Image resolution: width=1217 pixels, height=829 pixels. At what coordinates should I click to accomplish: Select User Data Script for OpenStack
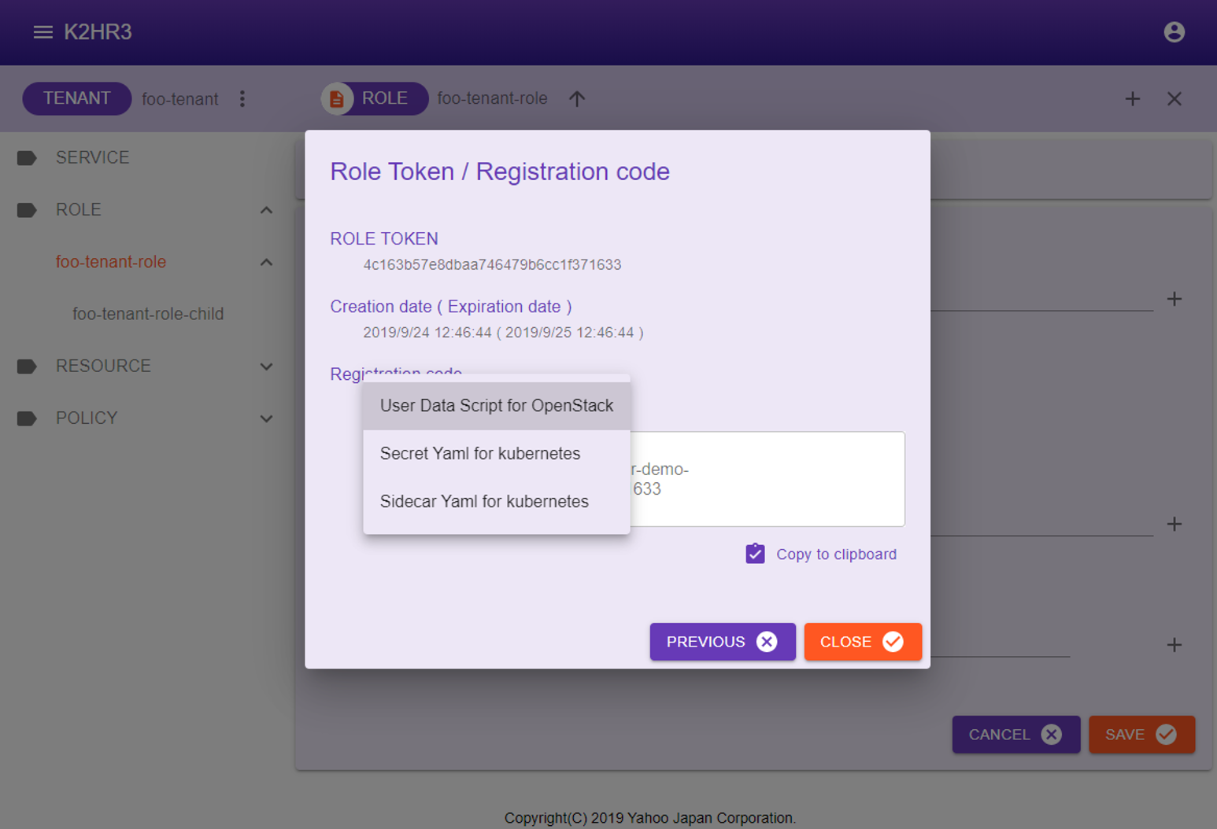coord(497,406)
